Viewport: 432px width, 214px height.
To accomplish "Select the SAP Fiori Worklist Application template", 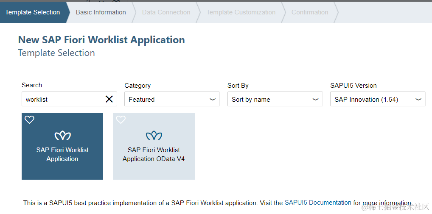I will 62,155.
